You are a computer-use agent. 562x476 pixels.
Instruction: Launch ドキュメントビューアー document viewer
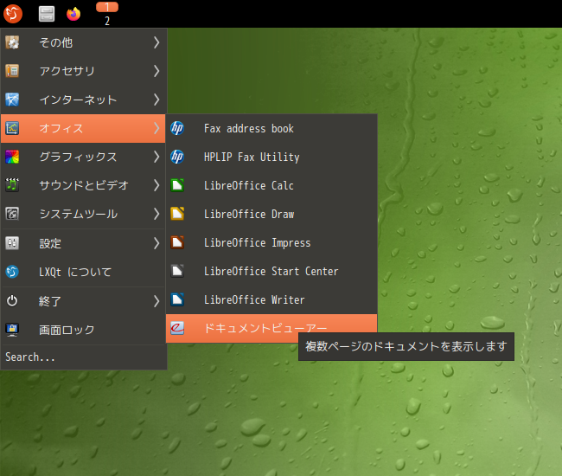coord(271,328)
